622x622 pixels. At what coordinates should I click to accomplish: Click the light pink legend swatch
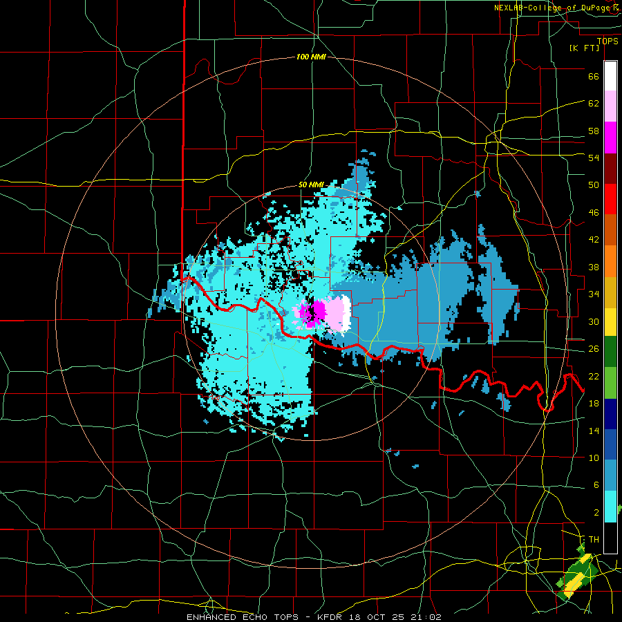point(610,106)
